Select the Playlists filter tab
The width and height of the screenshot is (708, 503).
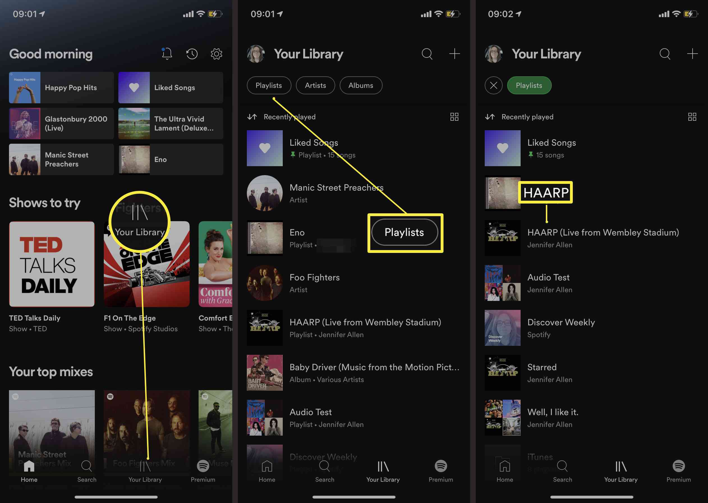pos(269,85)
